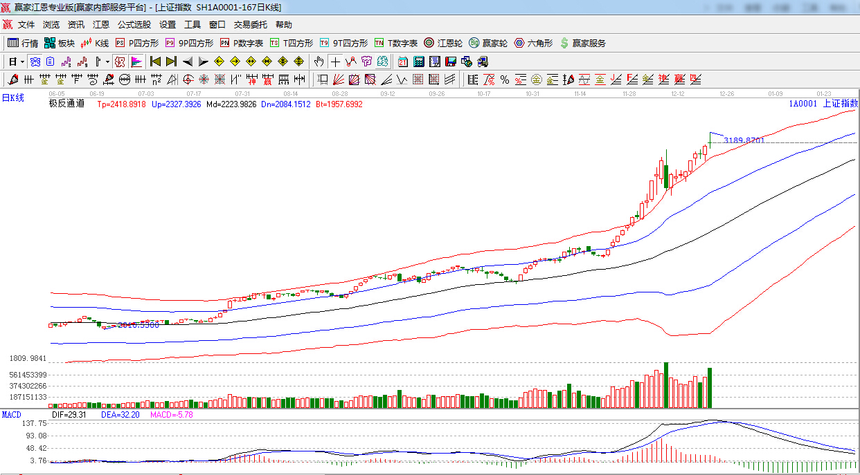Image resolution: width=860 pixels, height=475 pixels.
Task: Toggle the crosshair cursor button
Action: pyautogui.click(x=335, y=62)
